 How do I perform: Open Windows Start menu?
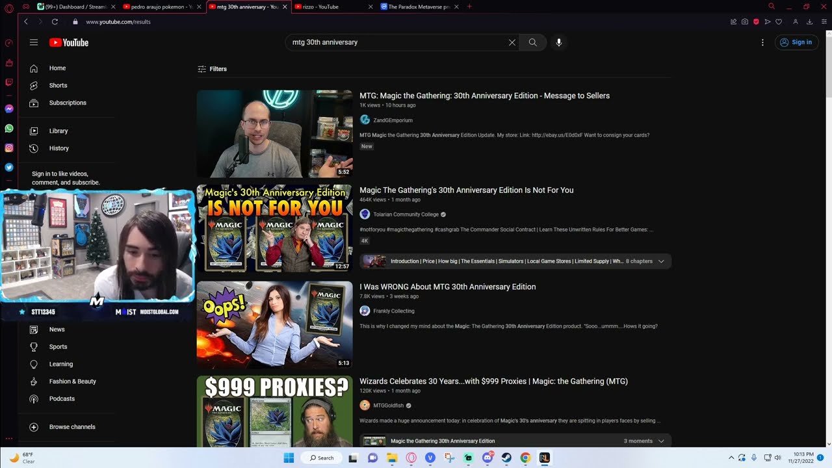click(x=289, y=458)
